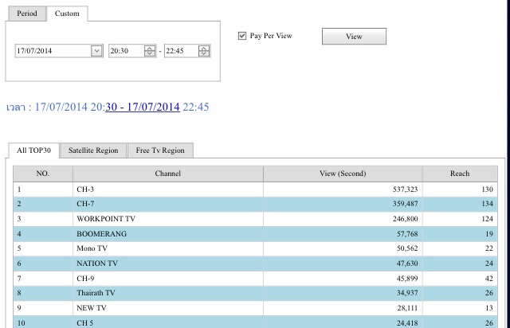
Task: Select the CH-9 channel cell
Action: point(168,279)
